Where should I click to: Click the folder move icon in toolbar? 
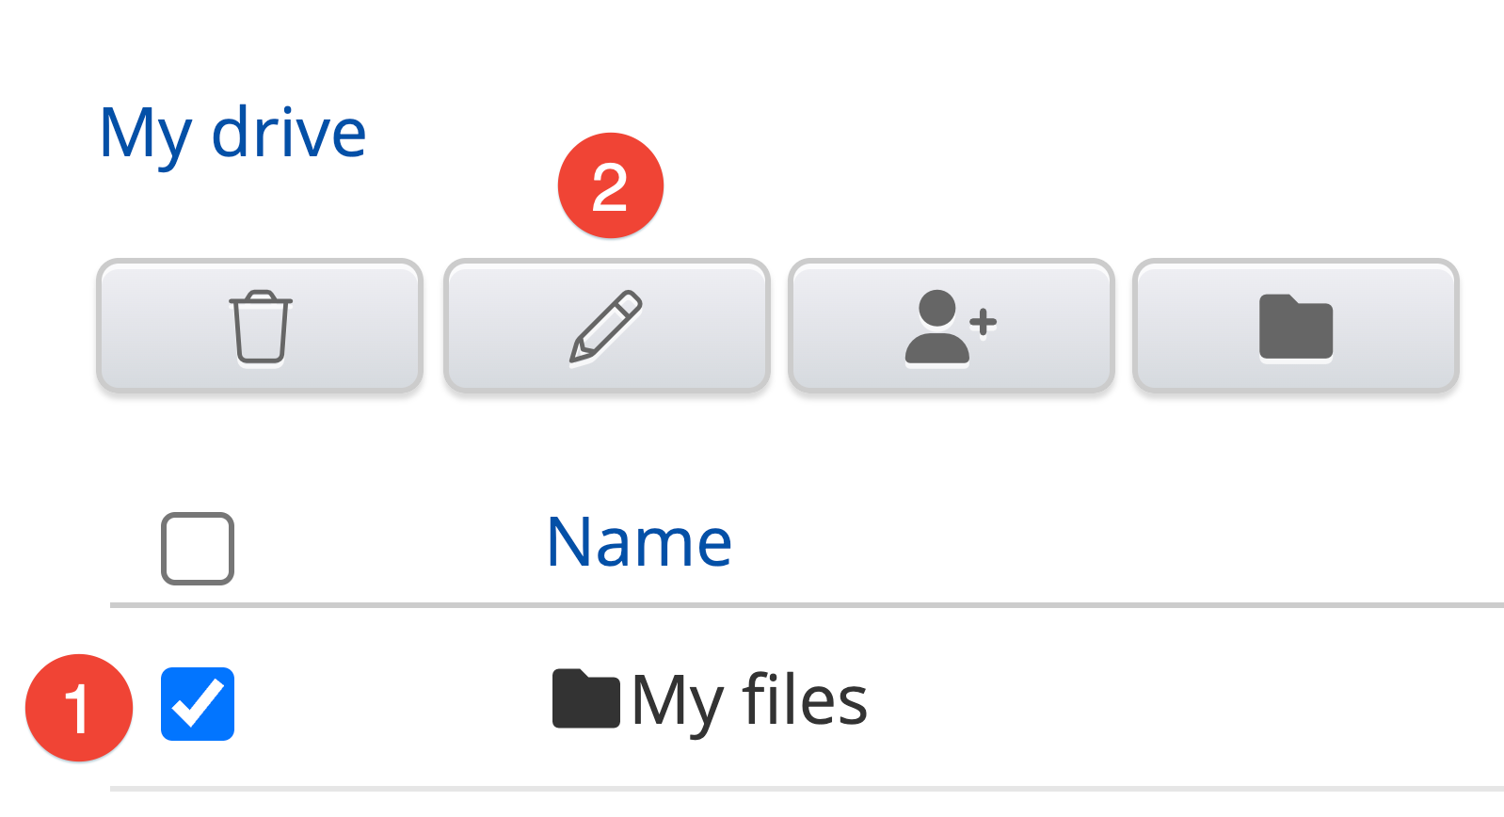point(1295,326)
